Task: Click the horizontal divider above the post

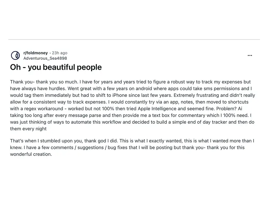Action: 134,40
